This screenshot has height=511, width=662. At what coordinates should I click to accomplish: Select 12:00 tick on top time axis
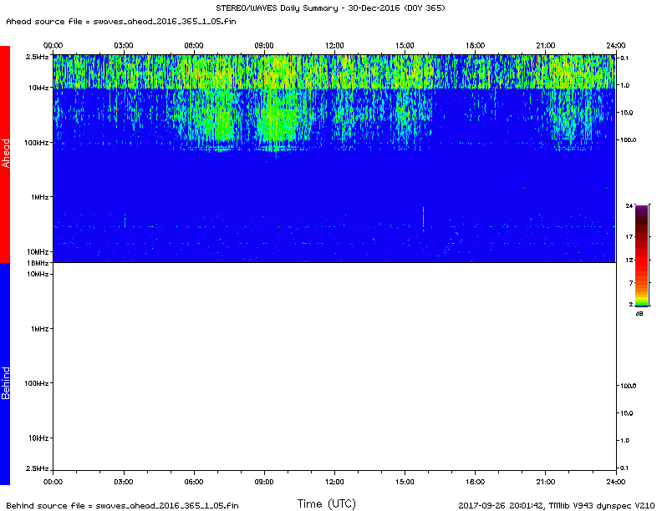pyautogui.click(x=334, y=44)
